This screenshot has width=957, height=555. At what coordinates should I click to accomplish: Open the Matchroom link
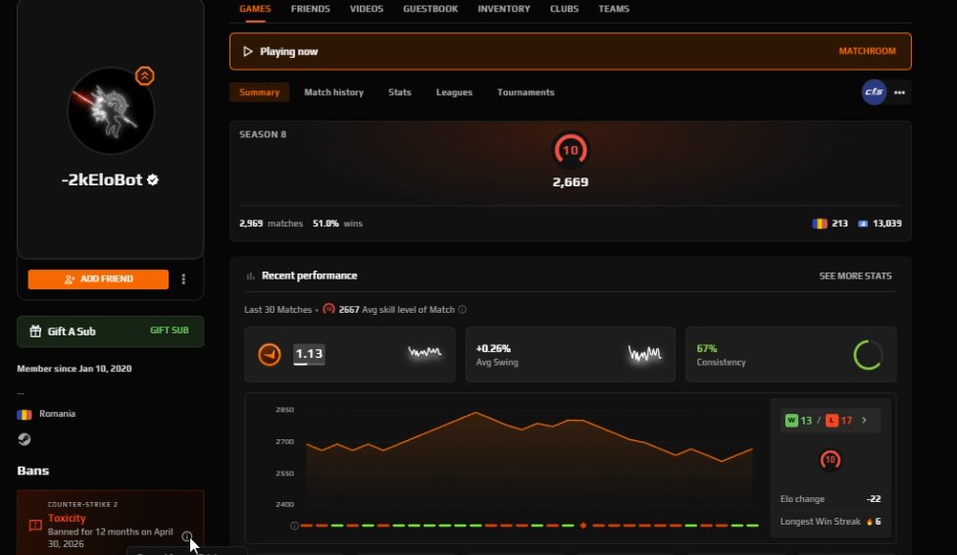pos(867,51)
